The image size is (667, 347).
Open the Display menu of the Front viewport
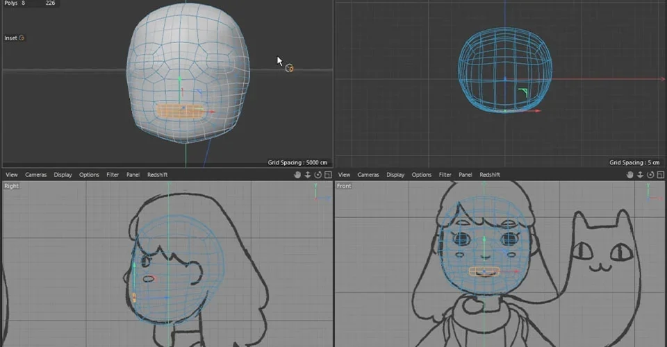point(395,175)
